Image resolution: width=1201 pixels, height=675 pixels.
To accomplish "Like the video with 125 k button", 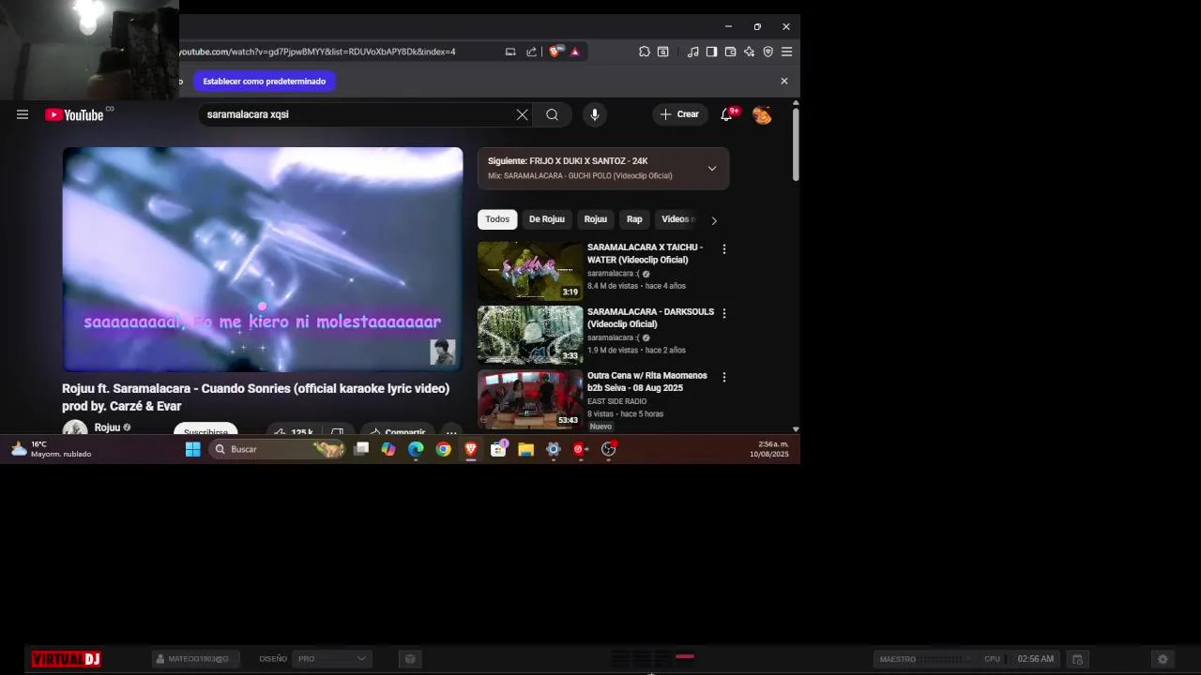I will pos(293,430).
